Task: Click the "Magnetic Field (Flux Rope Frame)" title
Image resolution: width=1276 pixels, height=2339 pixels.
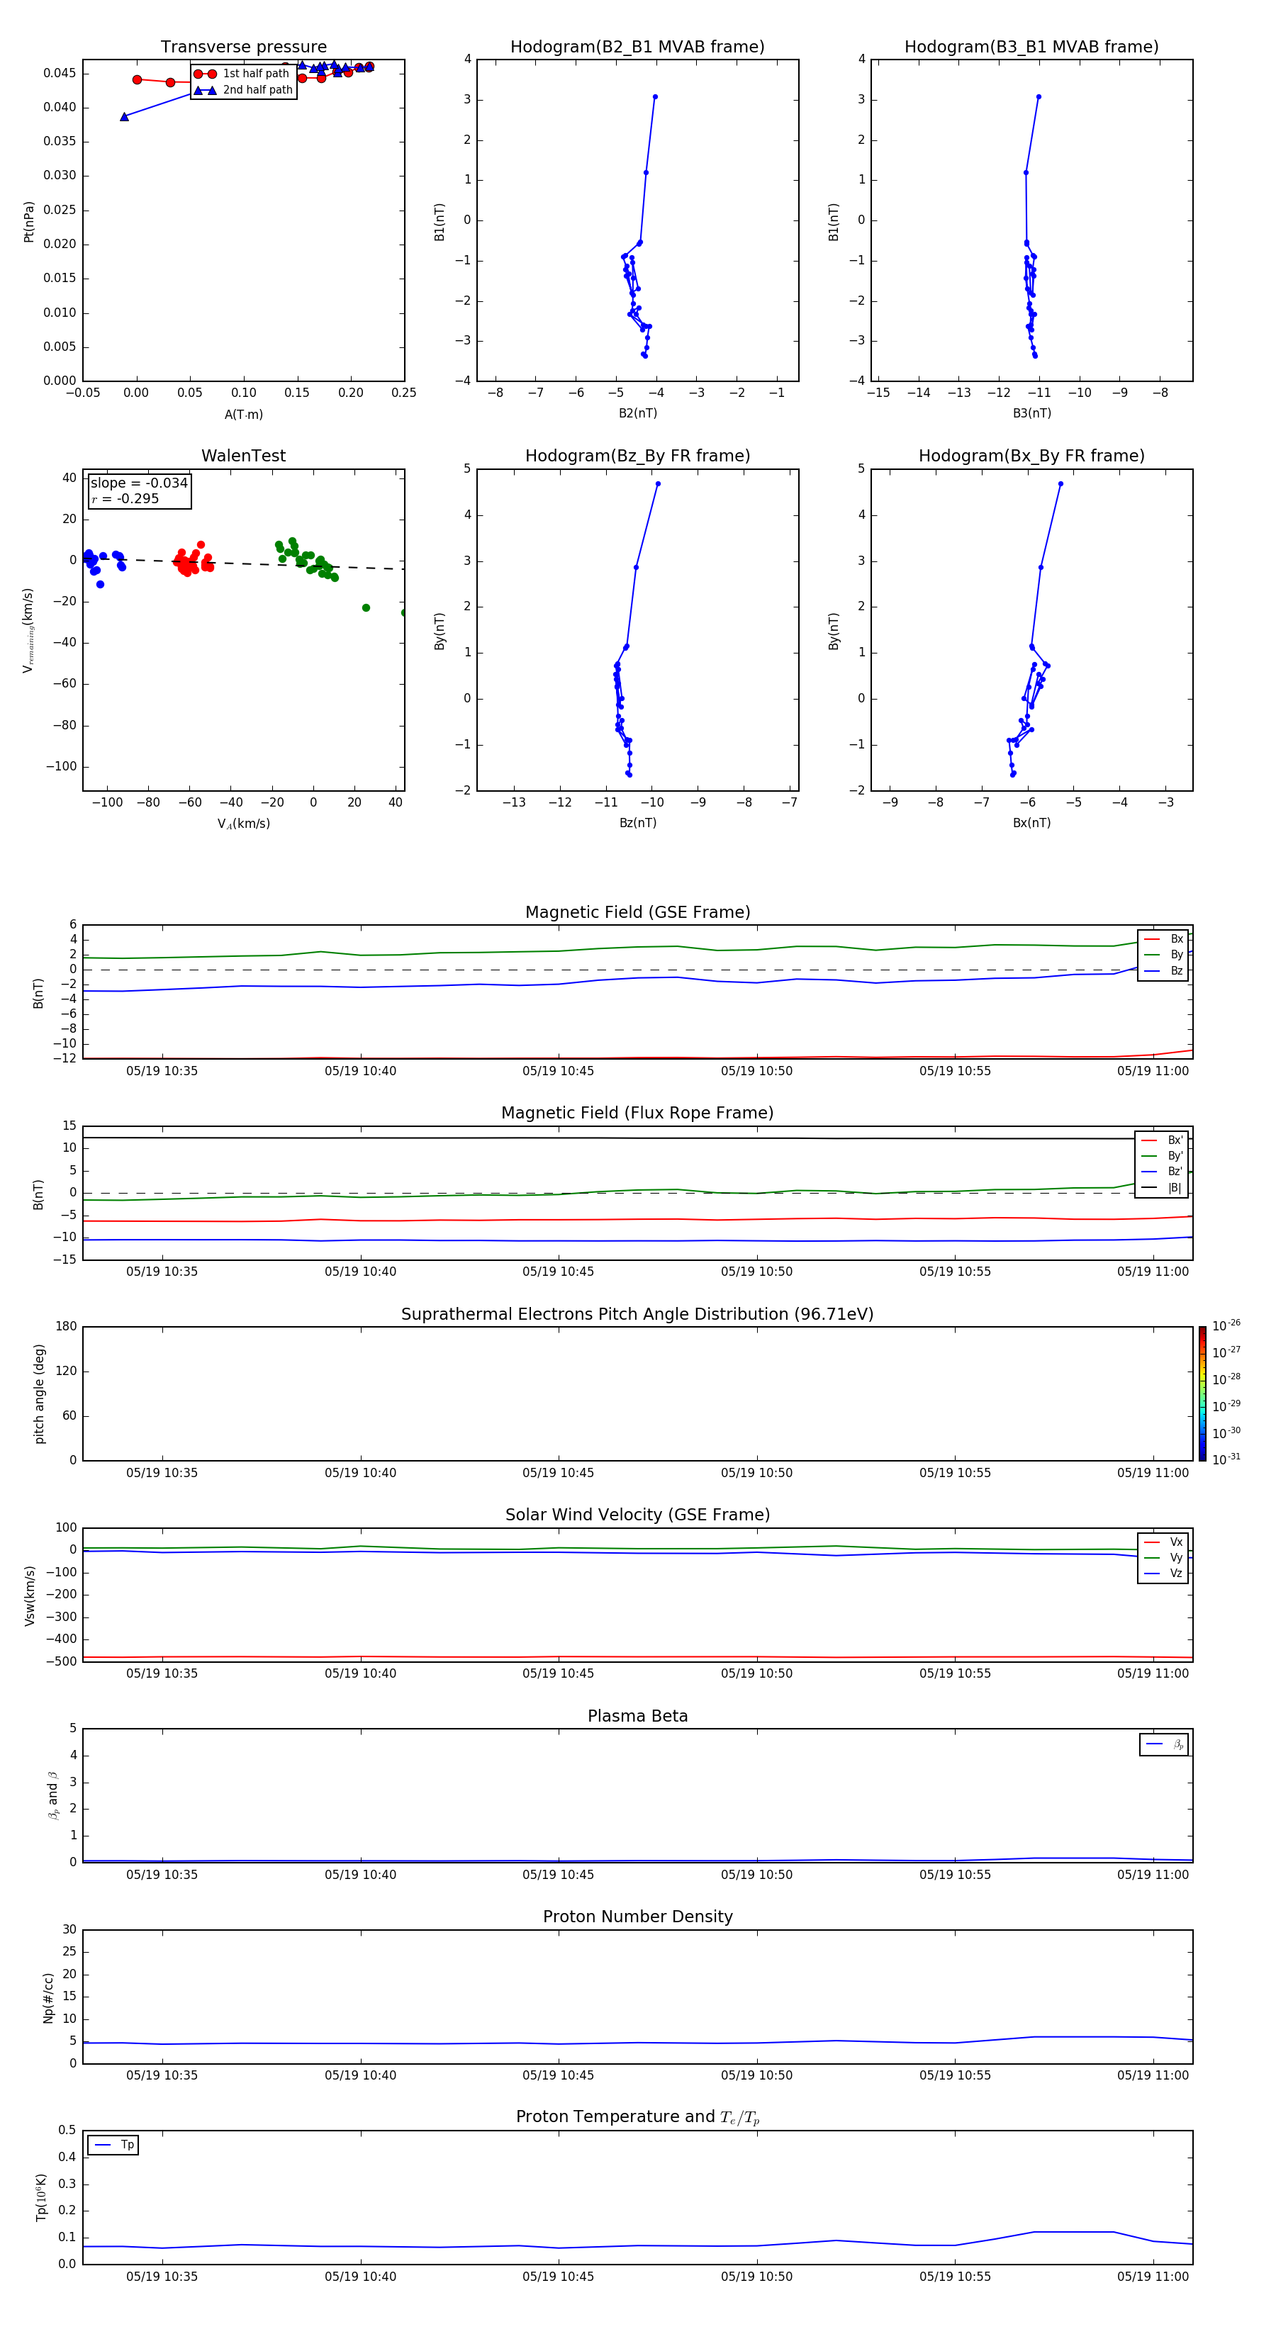Action: coord(637,1114)
